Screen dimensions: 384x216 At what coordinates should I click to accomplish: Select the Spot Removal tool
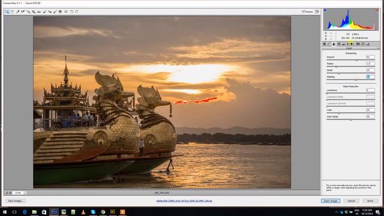click(x=44, y=12)
